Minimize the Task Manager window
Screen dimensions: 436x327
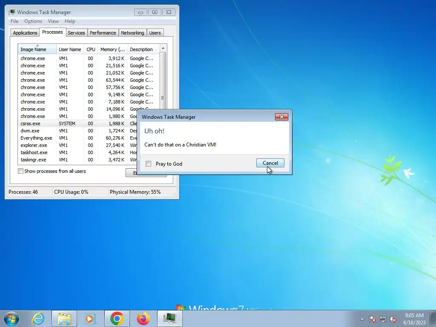141,12
